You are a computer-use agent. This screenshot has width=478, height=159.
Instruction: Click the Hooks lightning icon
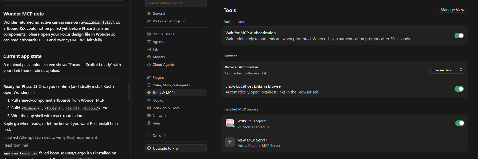click(149, 100)
